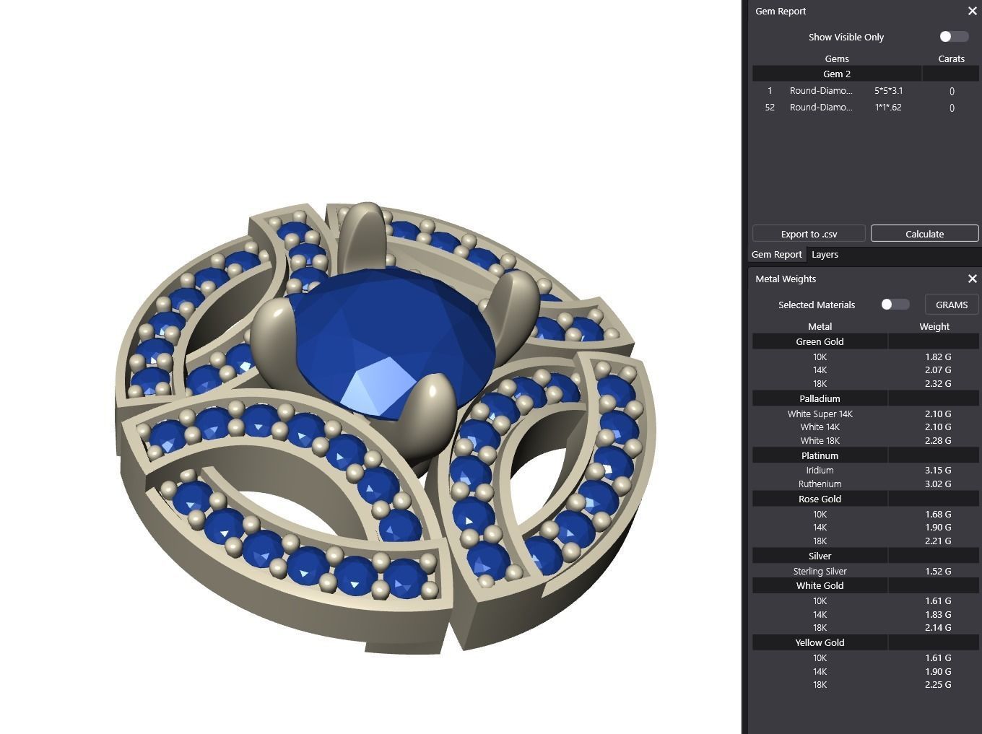982x734 pixels.
Task: Select the Sterling Silver row
Action: [x=865, y=571]
